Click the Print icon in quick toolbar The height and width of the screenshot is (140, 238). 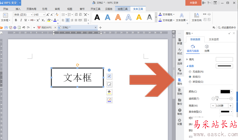coord(15,28)
